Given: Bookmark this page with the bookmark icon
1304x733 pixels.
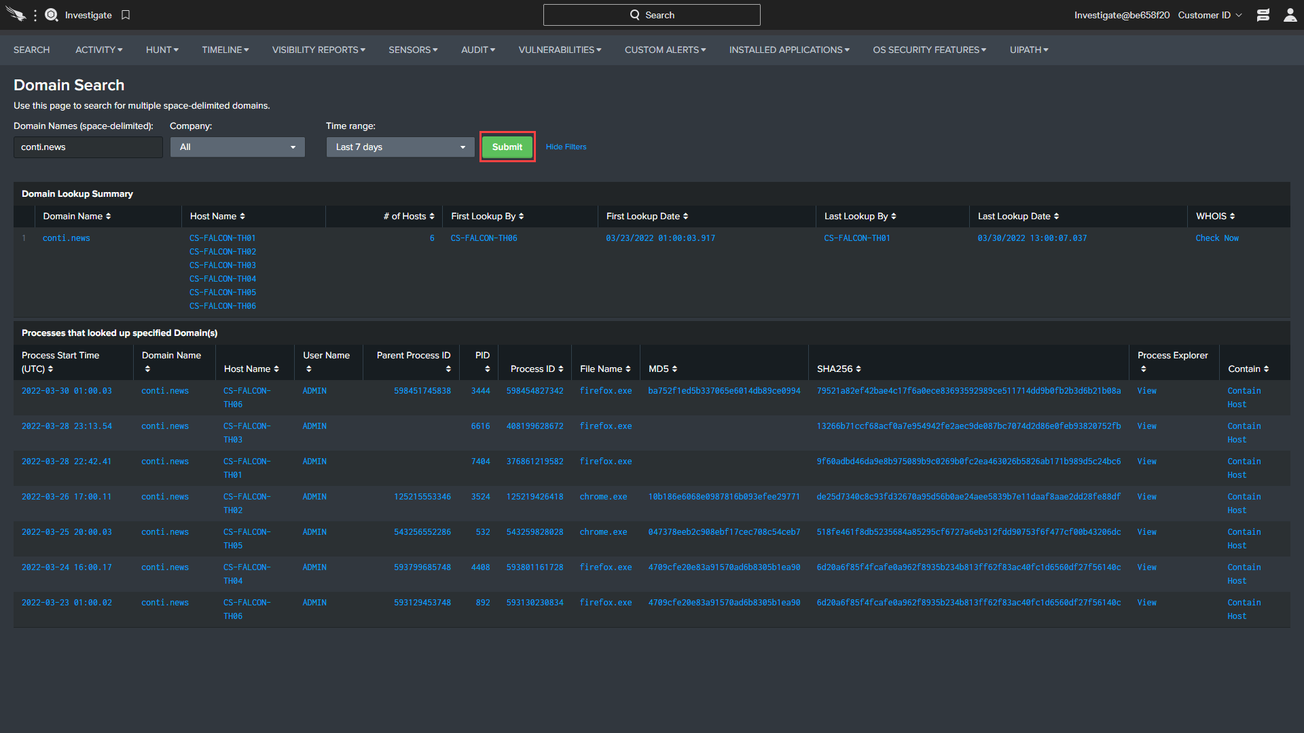Looking at the screenshot, I should pyautogui.click(x=126, y=15).
